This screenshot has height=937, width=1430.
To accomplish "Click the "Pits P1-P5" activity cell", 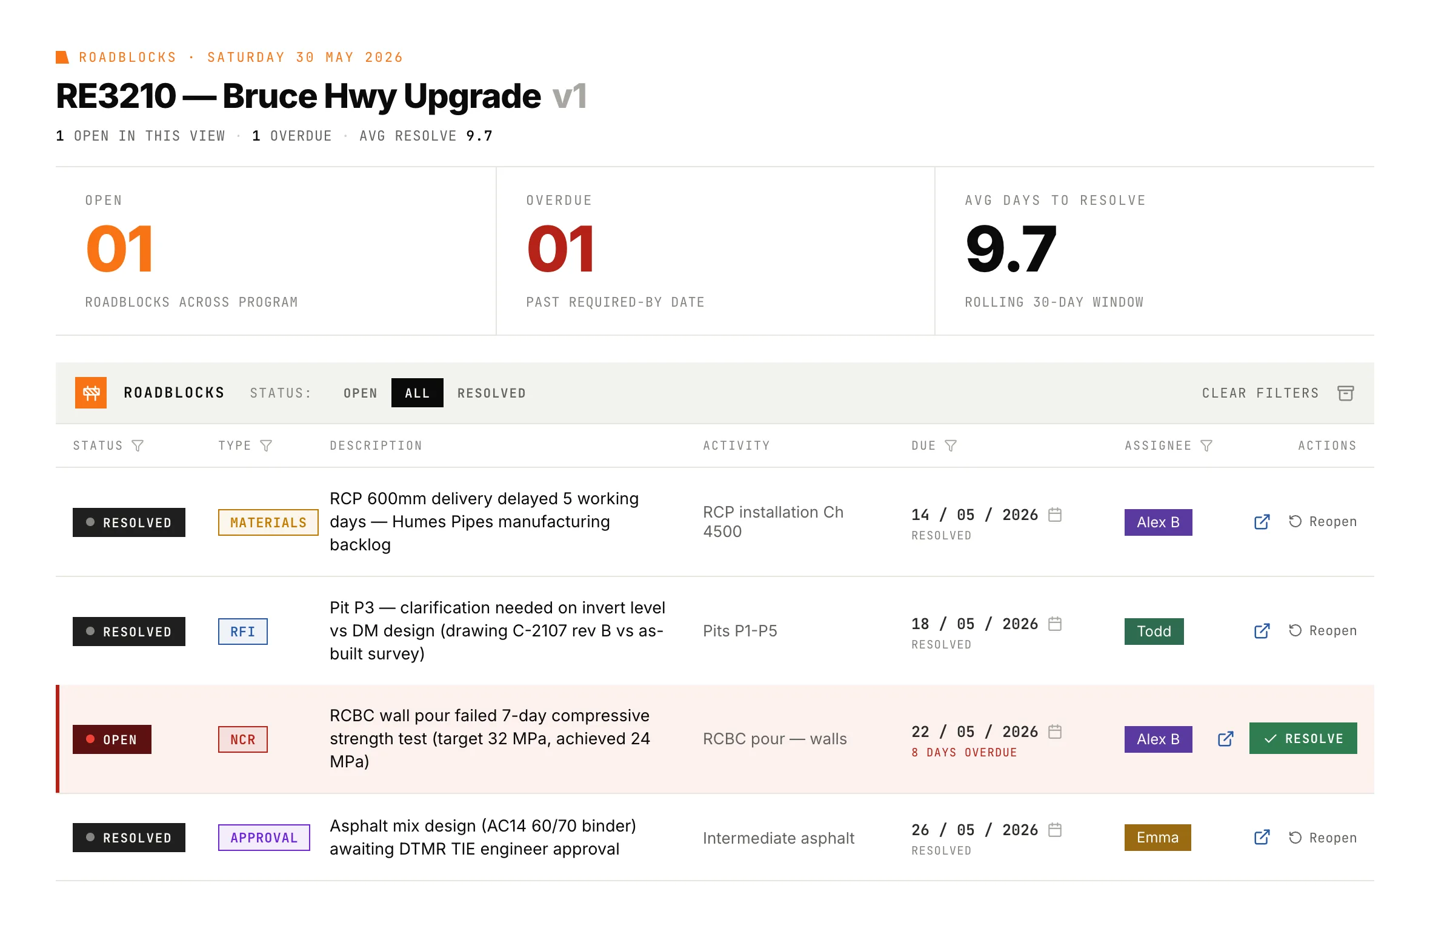I will (x=740, y=631).
